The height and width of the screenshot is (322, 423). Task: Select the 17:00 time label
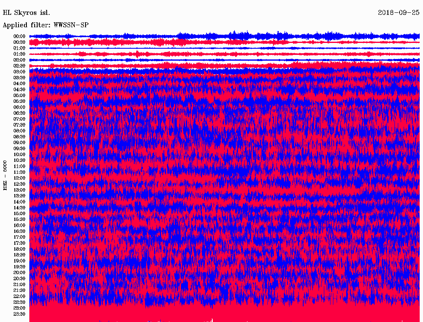pos(19,237)
